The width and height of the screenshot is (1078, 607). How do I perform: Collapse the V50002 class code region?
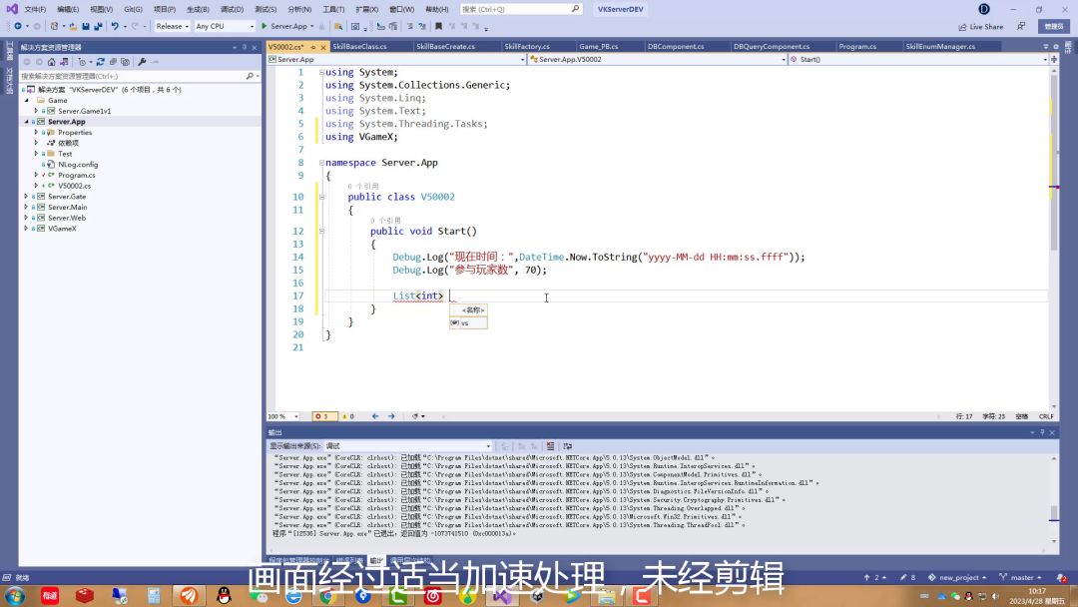coord(321,198)
